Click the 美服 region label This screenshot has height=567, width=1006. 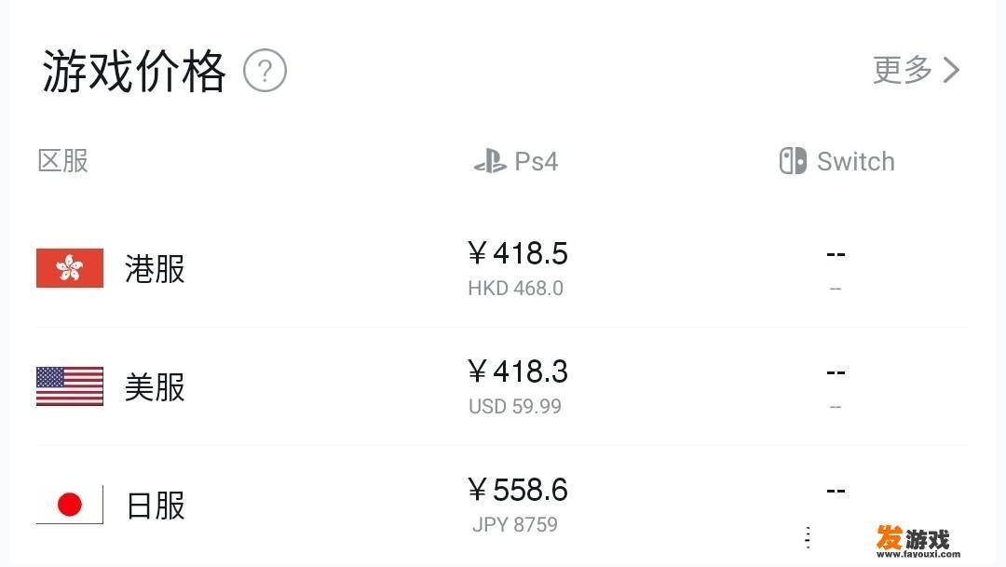155,386
